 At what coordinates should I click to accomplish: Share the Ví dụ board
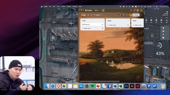(136, 15)
